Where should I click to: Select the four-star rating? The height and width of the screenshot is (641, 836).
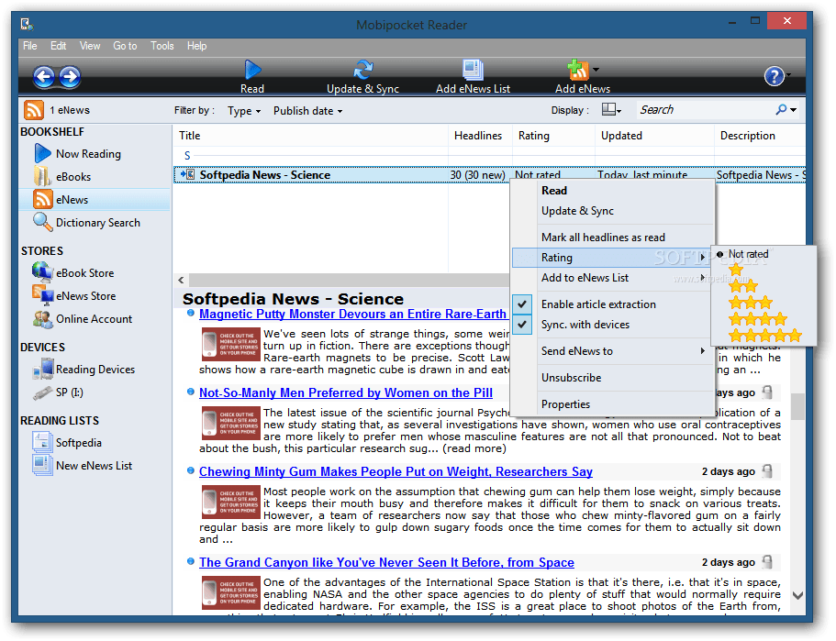tap(758, 319)
